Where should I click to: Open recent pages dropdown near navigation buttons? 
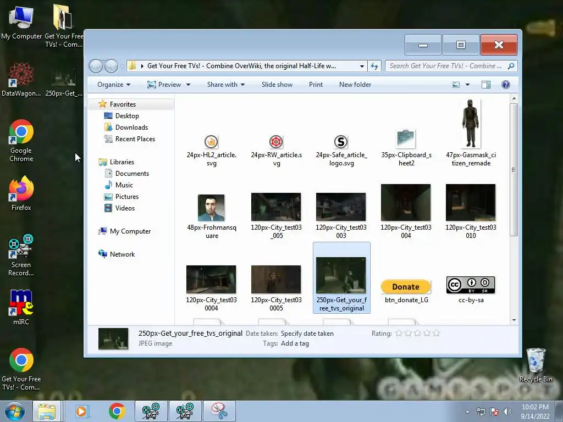122,66
